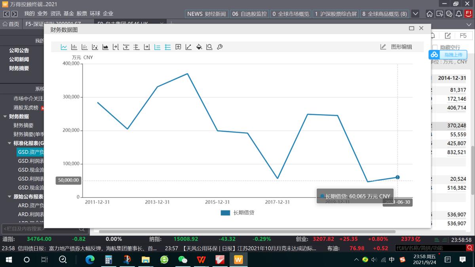Open 0 全球市场概览 shortcut
Screen dimensions: 475x267
(x=291, y=14)
